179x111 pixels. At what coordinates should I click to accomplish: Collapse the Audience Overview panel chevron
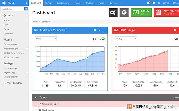tap(104, 30)
